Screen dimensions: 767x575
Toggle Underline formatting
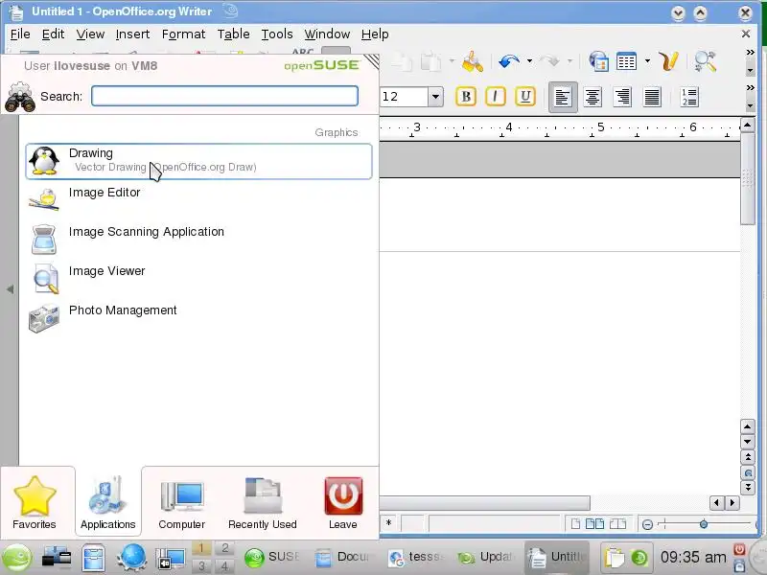524,97
